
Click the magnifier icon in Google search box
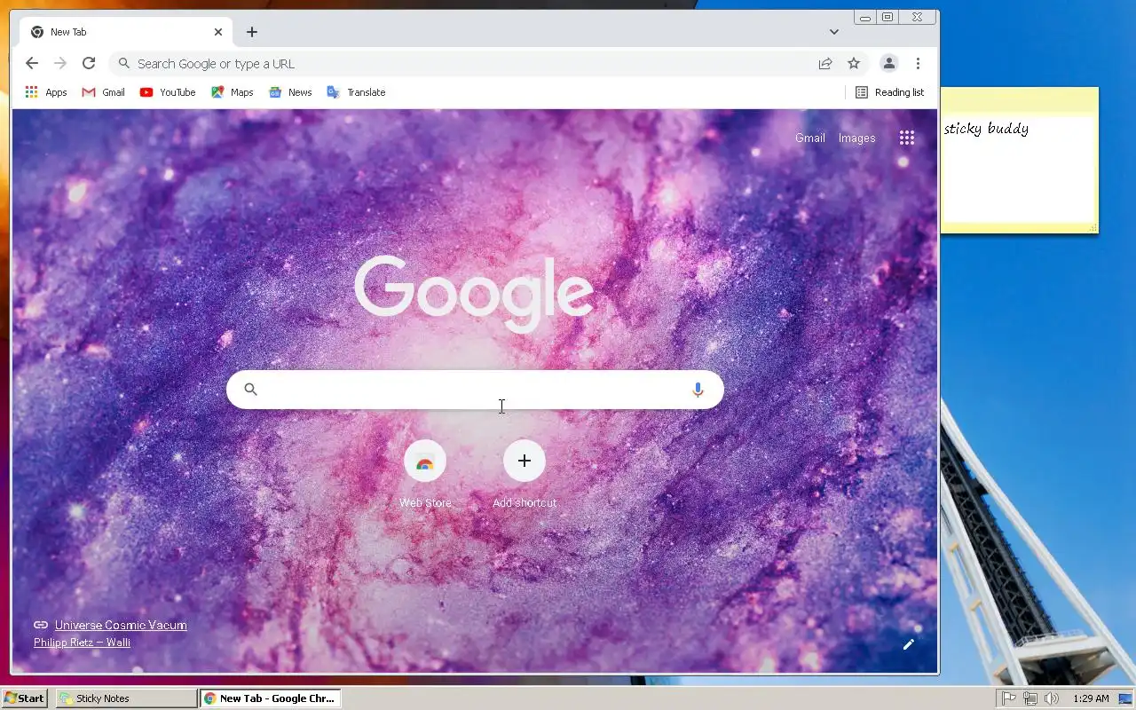point(250,390)
